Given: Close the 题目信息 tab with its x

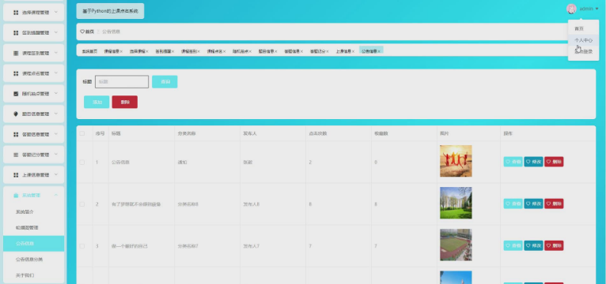Looking at the screenshot, I should [276, 51].
